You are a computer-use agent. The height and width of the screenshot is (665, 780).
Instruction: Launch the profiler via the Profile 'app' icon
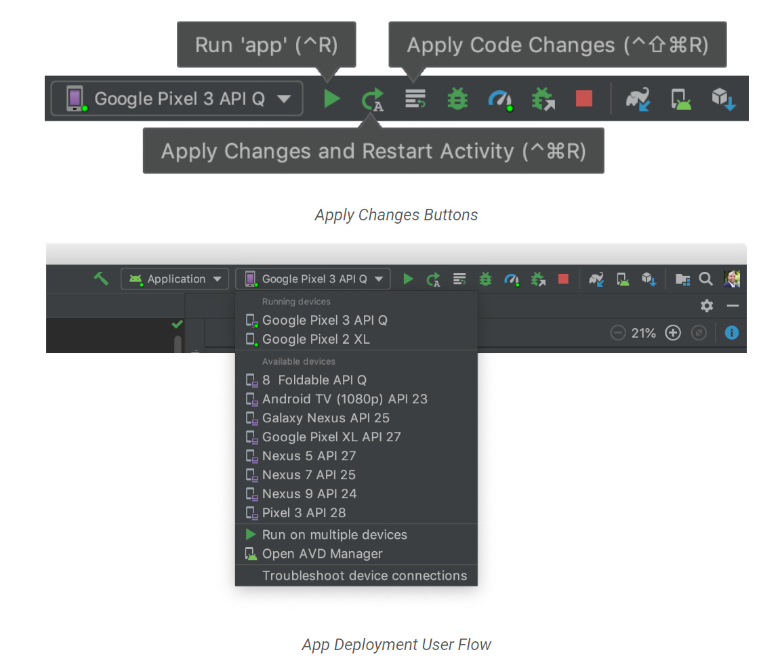[x=501, y=98]
